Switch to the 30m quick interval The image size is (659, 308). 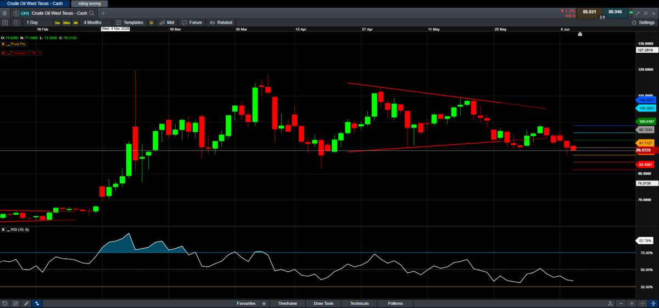(66, 23)
